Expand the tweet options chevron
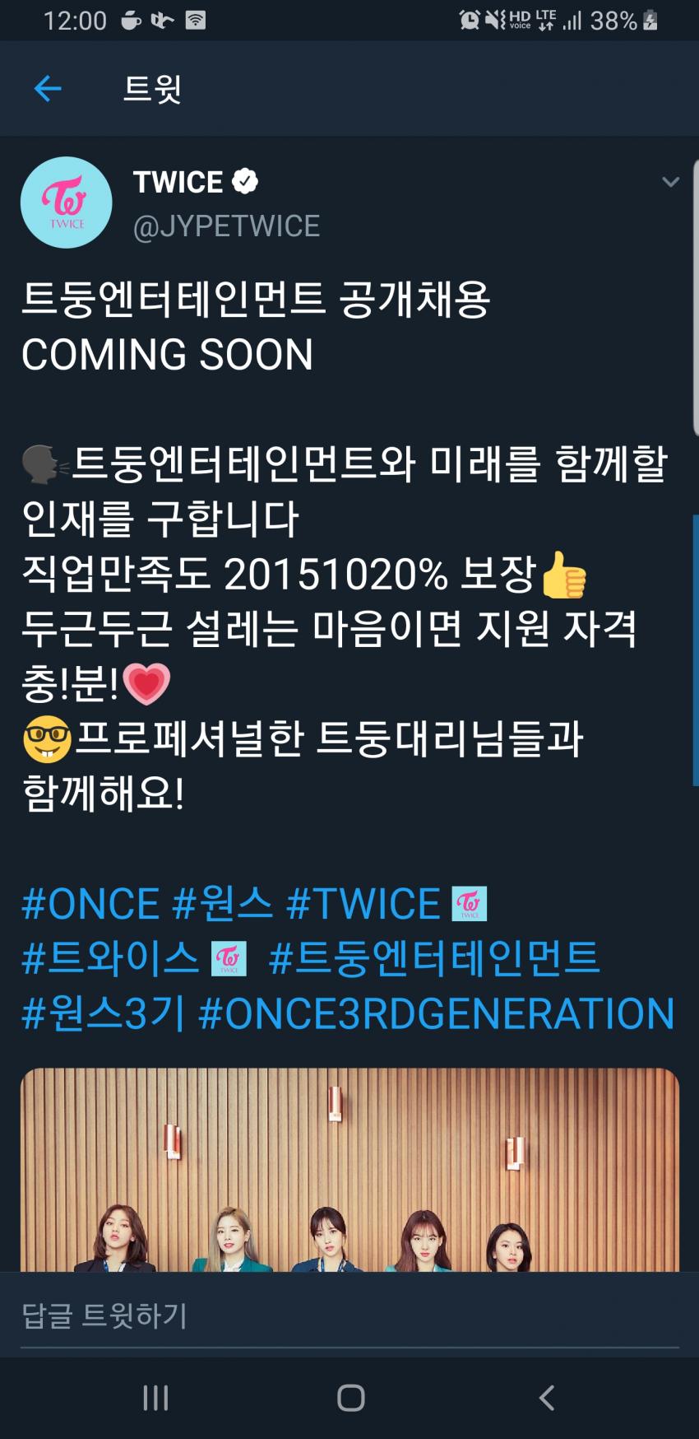 point(670,182)
